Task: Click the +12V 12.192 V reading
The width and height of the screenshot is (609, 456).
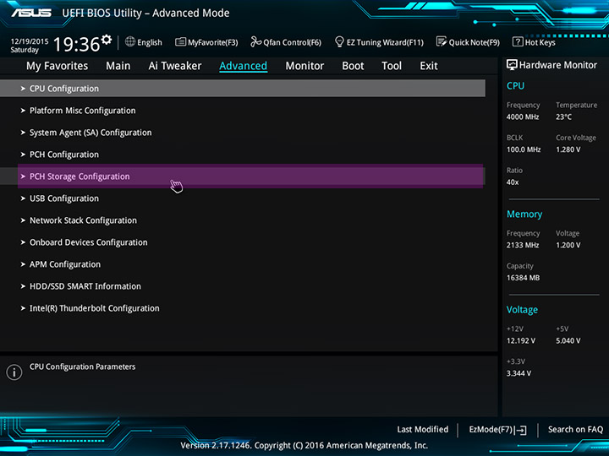Action: coord(521,341)
